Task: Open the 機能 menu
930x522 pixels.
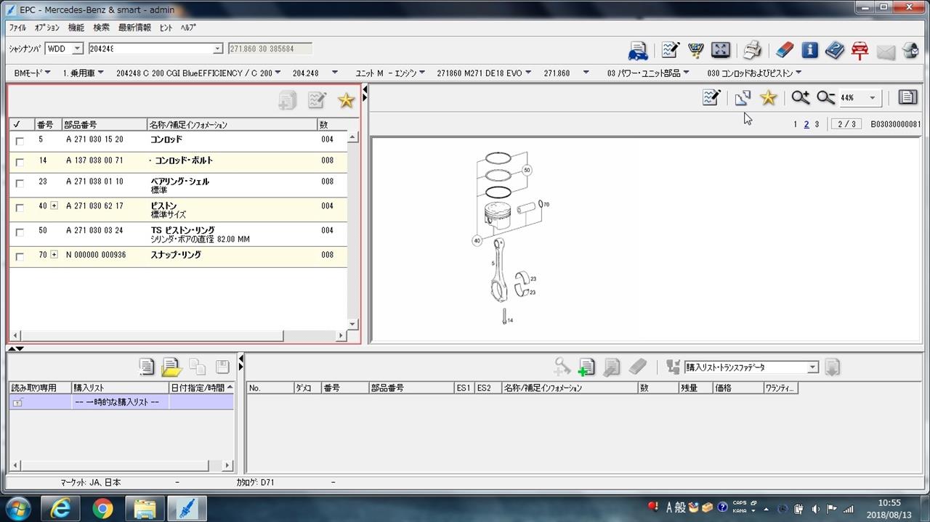Action: click(76, 28)
